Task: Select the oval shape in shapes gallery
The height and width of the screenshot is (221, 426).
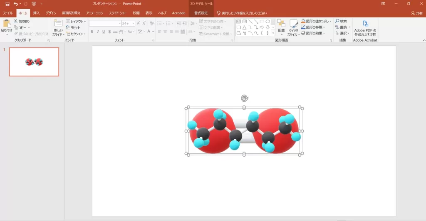Action: click(x=268, y=22)
